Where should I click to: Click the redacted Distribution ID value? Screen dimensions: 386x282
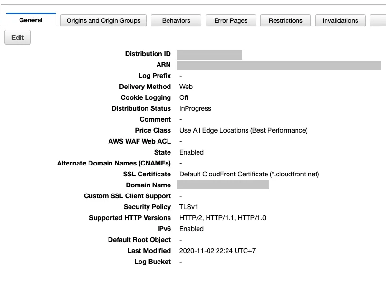[209, 55]
